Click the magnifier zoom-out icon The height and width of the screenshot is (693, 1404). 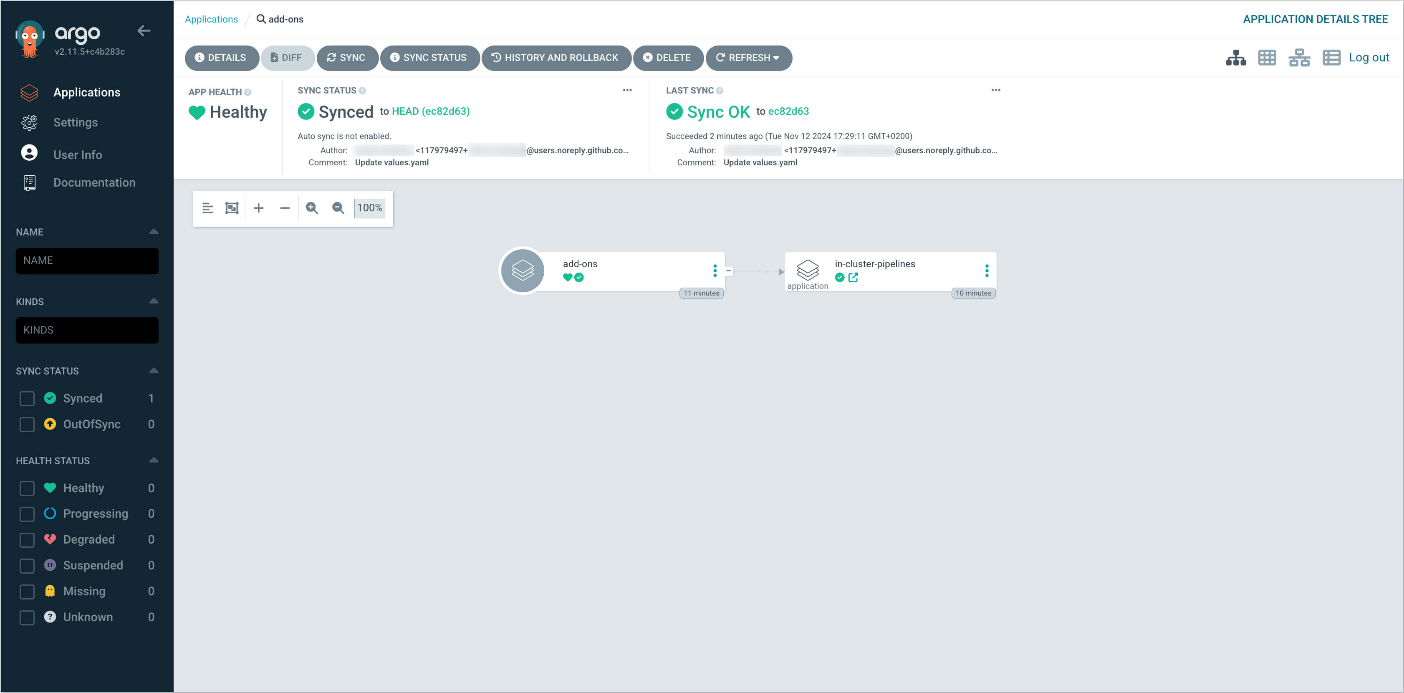point(338,208)
